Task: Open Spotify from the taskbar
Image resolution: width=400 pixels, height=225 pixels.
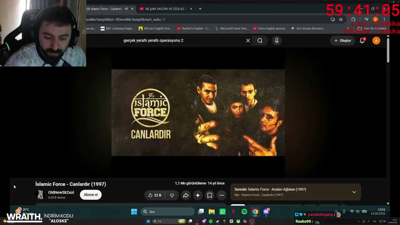Action: pos(244,212)
